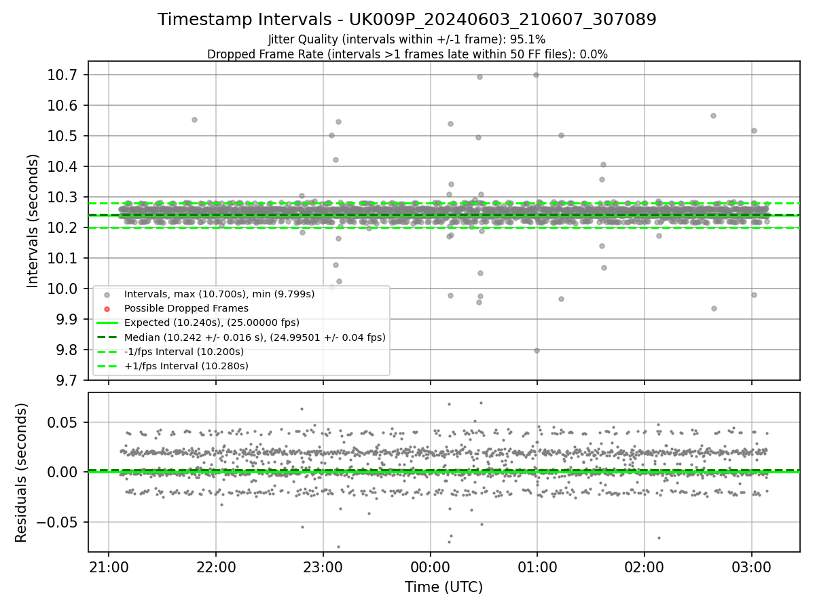Click the outlier point near 10.55 before 22:00
Viewport: 815px width, 611px height.
tap(194, 119)
